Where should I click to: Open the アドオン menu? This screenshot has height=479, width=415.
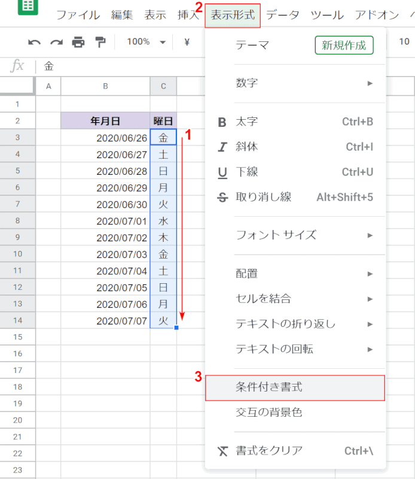click(377, 15)
